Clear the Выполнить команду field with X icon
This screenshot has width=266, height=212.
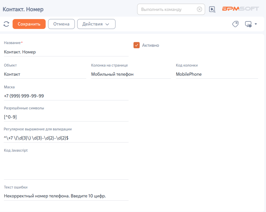[199, 9]
